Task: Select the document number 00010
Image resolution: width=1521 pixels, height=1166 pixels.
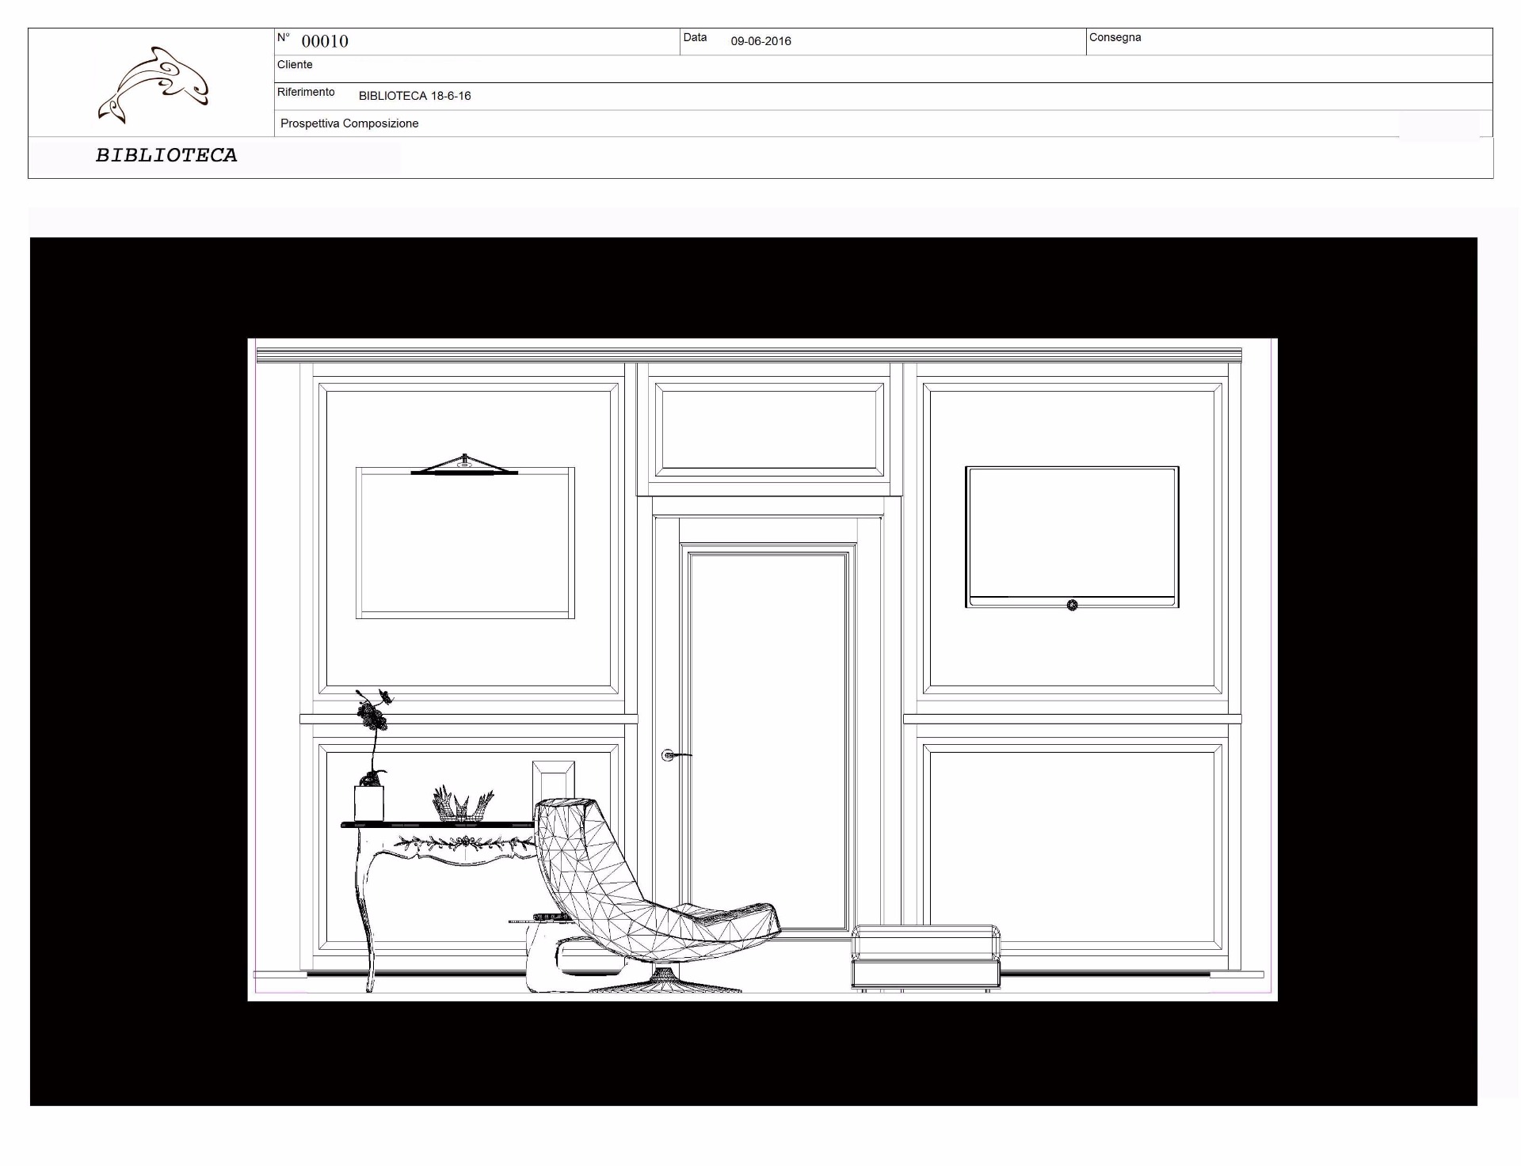Action: [x=325, y=41]
